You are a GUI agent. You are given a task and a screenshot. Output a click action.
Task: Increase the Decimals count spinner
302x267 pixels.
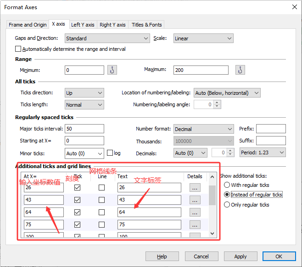230,151
